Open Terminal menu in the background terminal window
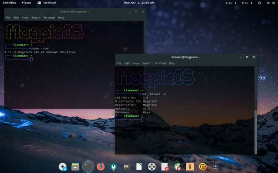 coord(49,18)
